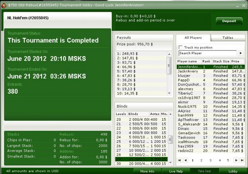Select highlighted blinds level 29 row
Image resolution: width=248 pixels, height=174 pixels.
point(141,159)
